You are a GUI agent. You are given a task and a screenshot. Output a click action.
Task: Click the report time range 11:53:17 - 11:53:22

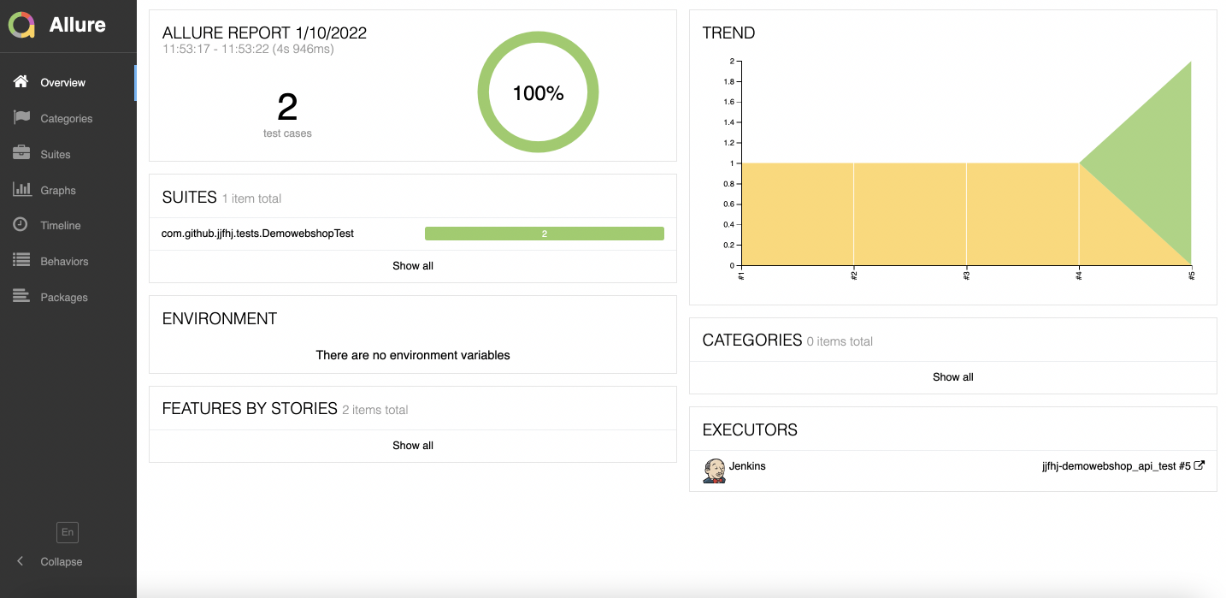[248, 49]
